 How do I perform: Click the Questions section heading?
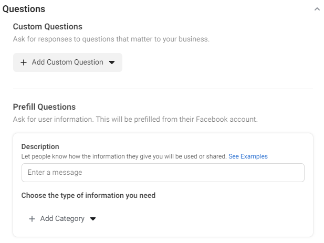pos(24,9)
